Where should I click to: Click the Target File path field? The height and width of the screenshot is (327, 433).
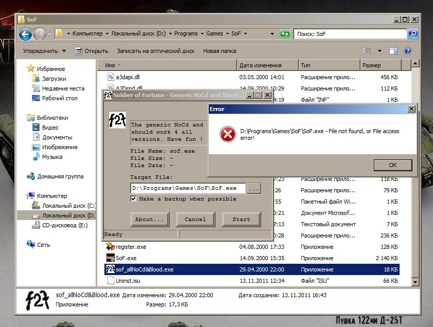(x=188, y=188)
